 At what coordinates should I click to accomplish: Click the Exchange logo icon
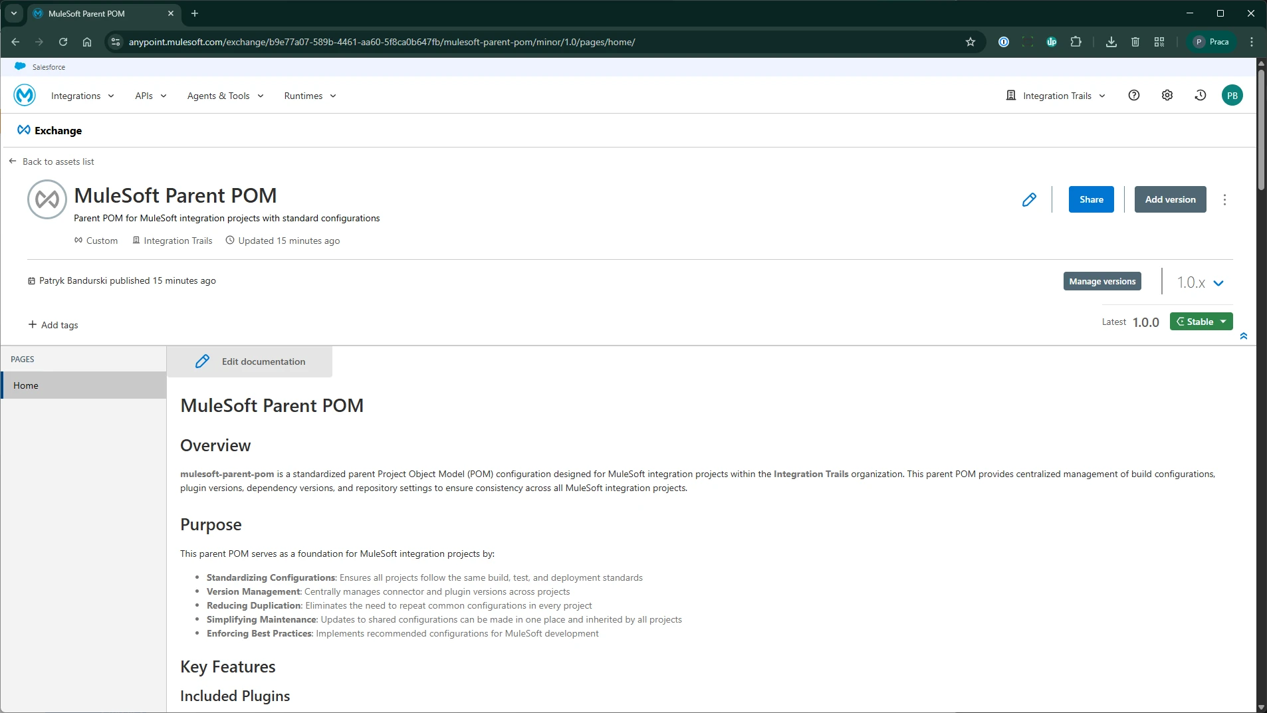(24, 130)
